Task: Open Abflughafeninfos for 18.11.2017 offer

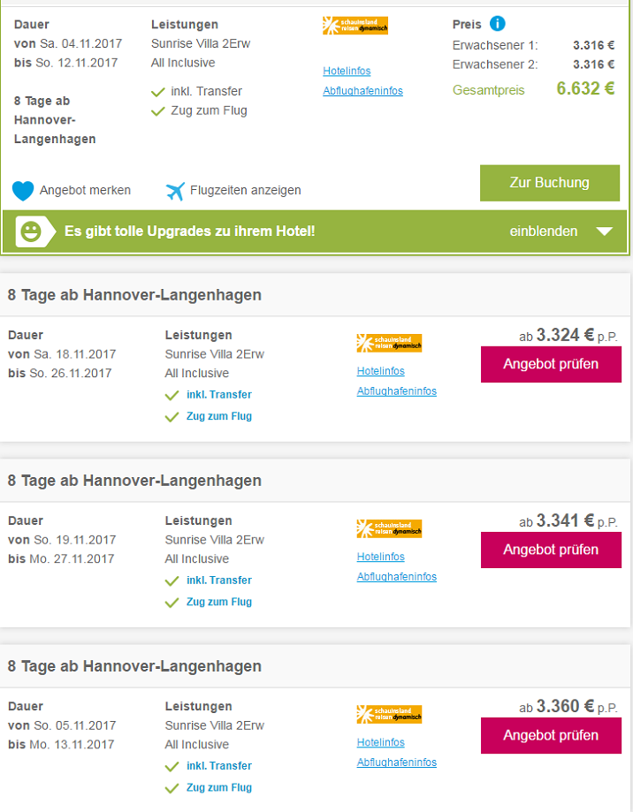Action: coord(396,391)
